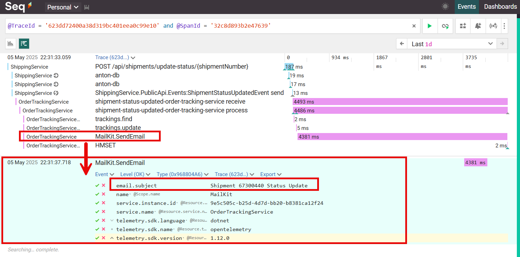Open the Last 1d time range dropdown
The width and height of the screenshot is (520, 257).
click(x=452, y=44)
